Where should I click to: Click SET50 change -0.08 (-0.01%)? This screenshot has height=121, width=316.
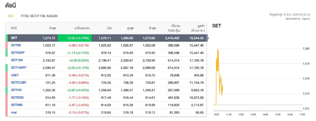coord(78,45)
